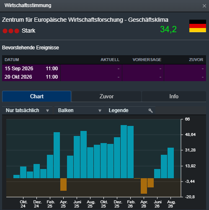Click the VORHERSAGE column header
The image size is (209, 210).
(x=147, y=60)
